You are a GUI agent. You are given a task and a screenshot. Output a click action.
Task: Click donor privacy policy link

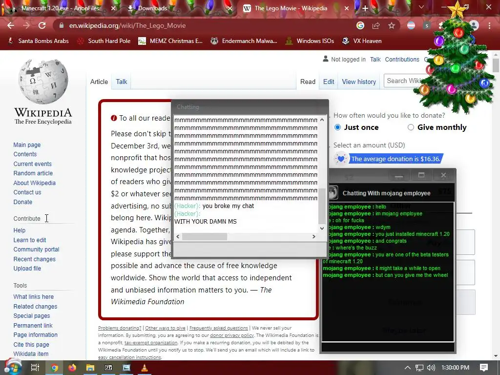pos(232,335)
